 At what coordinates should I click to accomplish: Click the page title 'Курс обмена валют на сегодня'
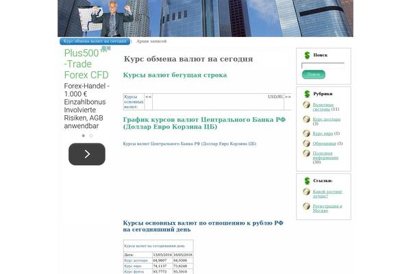tap(188, 59)
